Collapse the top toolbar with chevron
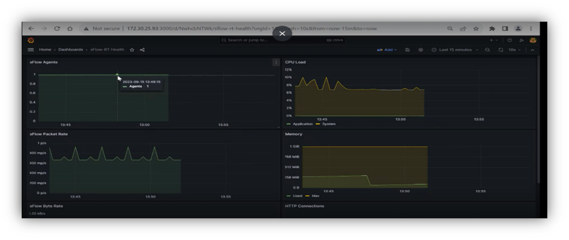The width and height of the screenshot is (569, 240). [532, 50]
